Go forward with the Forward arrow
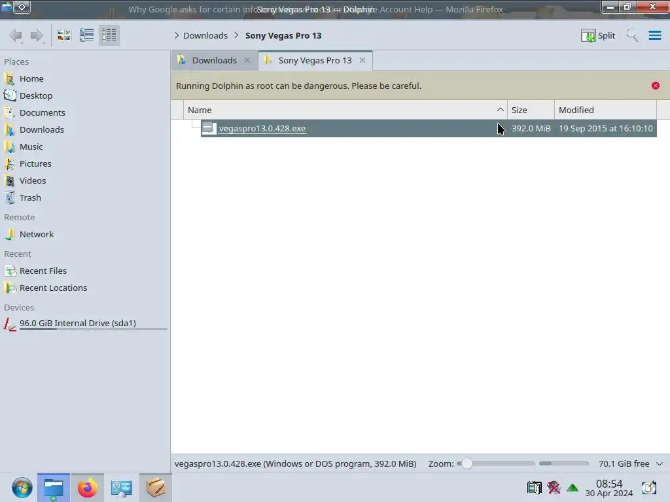 pos(37,35)
